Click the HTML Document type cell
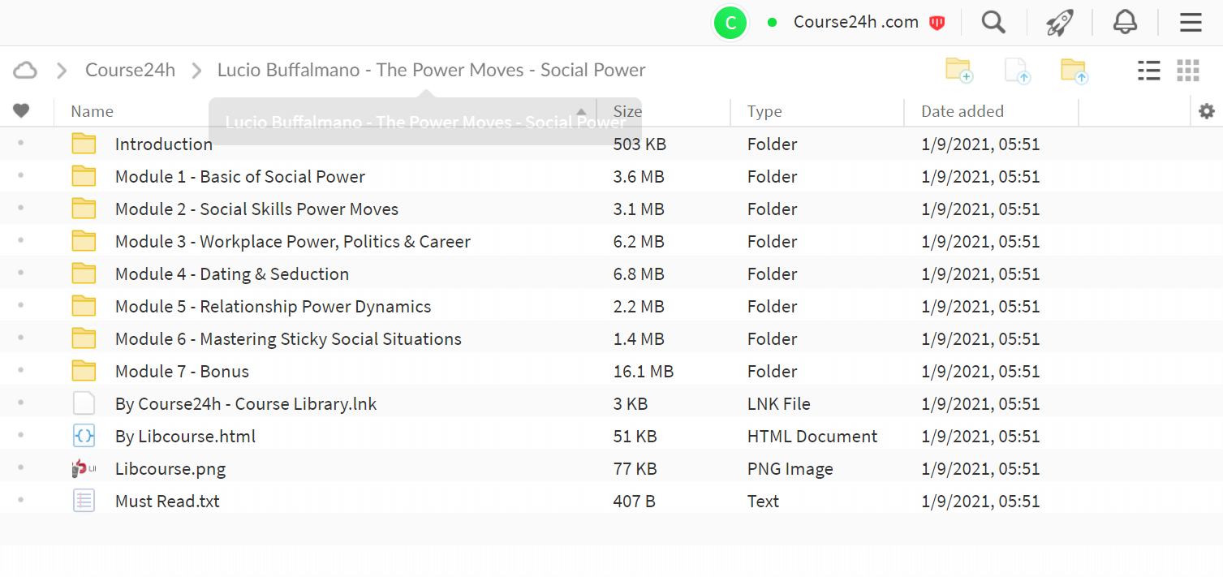1223x577 pixels. point(812,436)
